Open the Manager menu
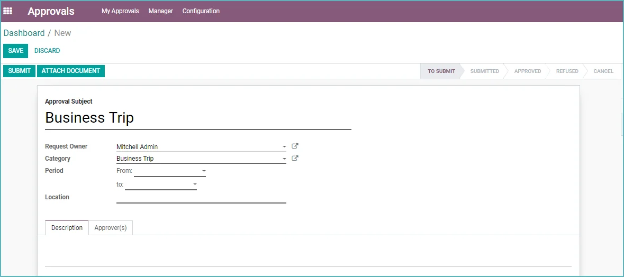624x277 pixels. (x=161, y=11)
